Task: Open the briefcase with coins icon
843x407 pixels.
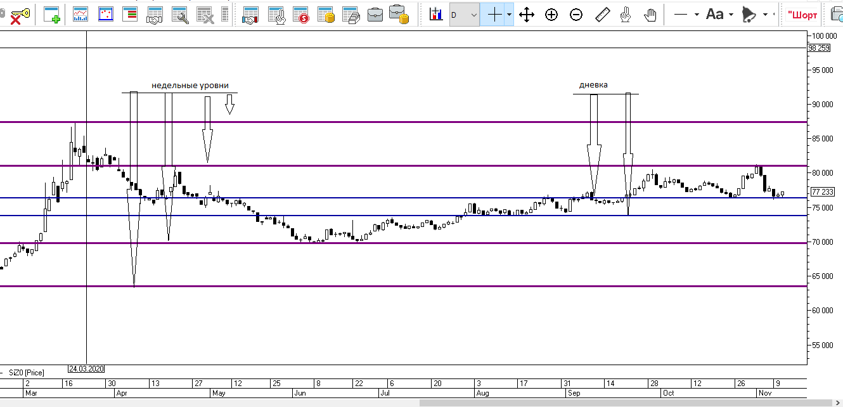Action: (x=399, y=15)
